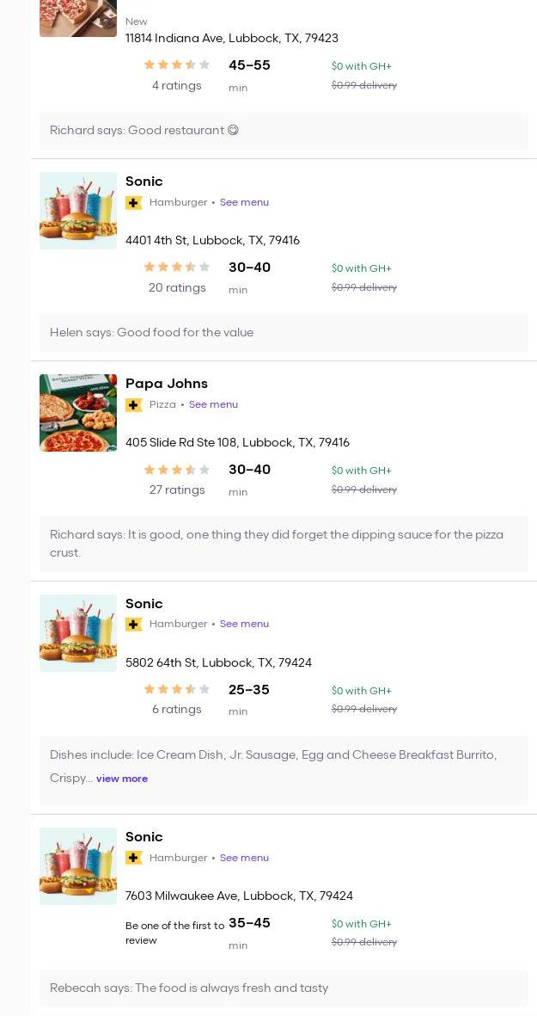This screenshot has width=537, height=1016.
Task: Click Sonic thumbnail beside 7603 Milwaukee Ave
Action: [x=78, y=866]
